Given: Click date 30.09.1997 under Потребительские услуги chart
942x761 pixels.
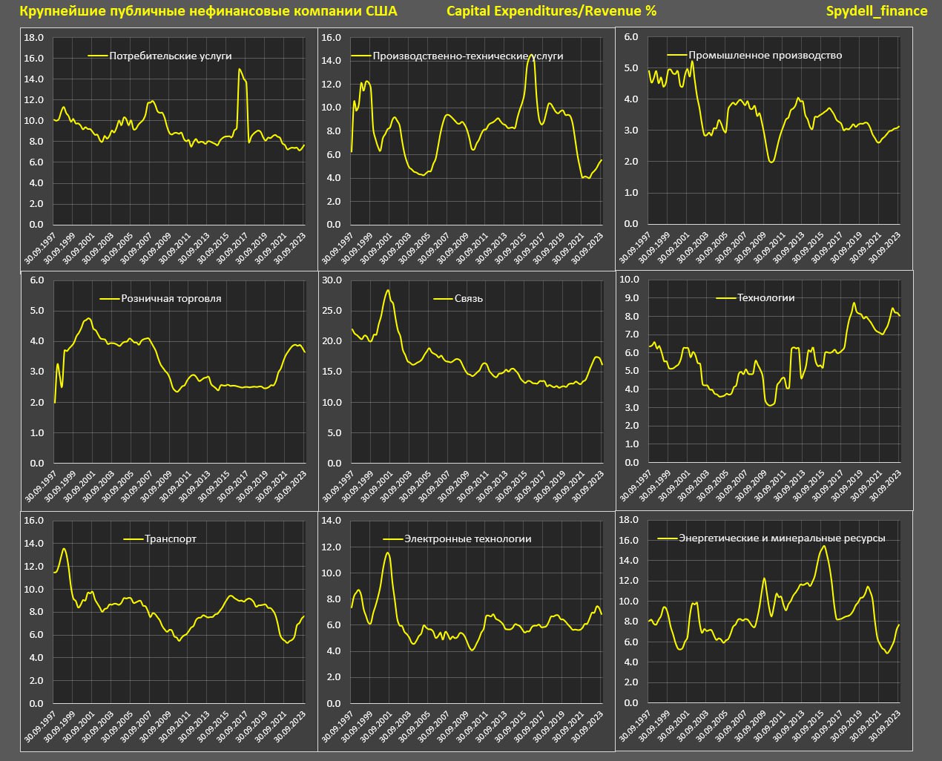Looking at the screenshot, I should click(x=40, y=247).
